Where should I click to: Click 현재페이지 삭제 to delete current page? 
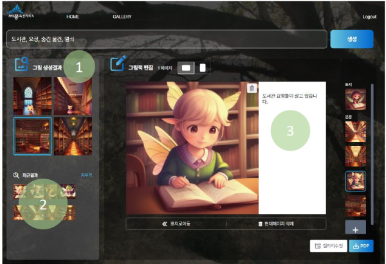275,224
